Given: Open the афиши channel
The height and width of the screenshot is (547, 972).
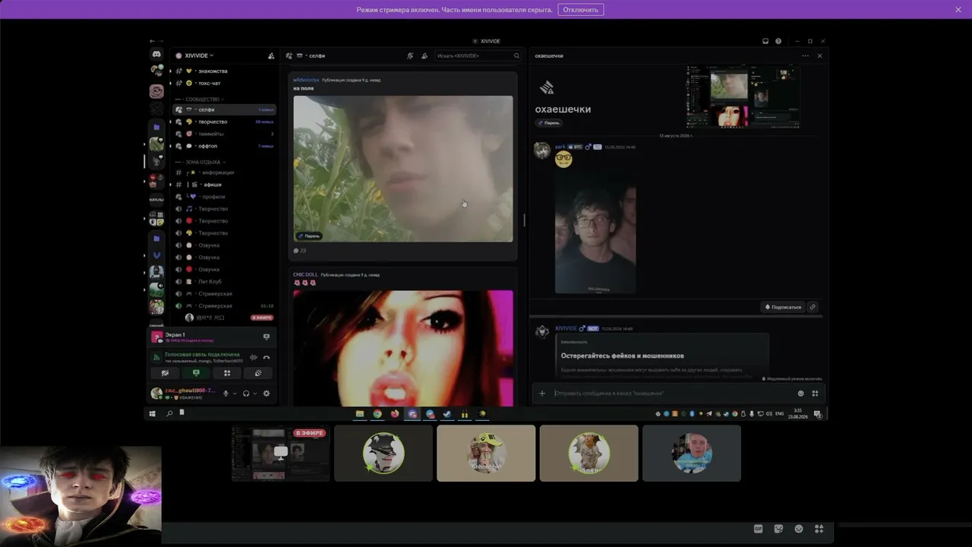Looking at the screenshot, I should 225,185.
